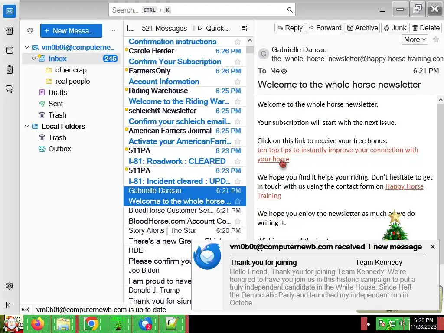Click the New Message button
444x333 pixels.
(x=71, y=31)
